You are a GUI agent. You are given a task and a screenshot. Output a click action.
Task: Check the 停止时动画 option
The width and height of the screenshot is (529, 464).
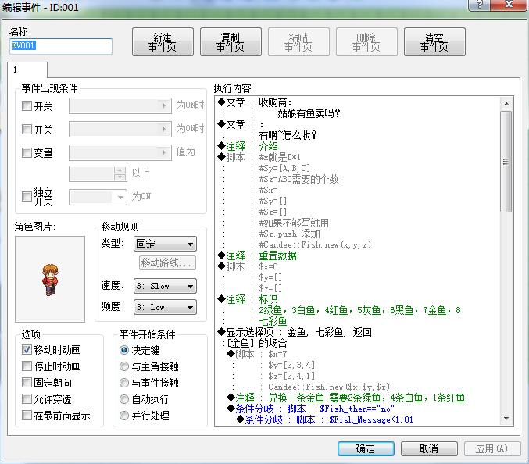pyautogui.click(x=27, y=366)
